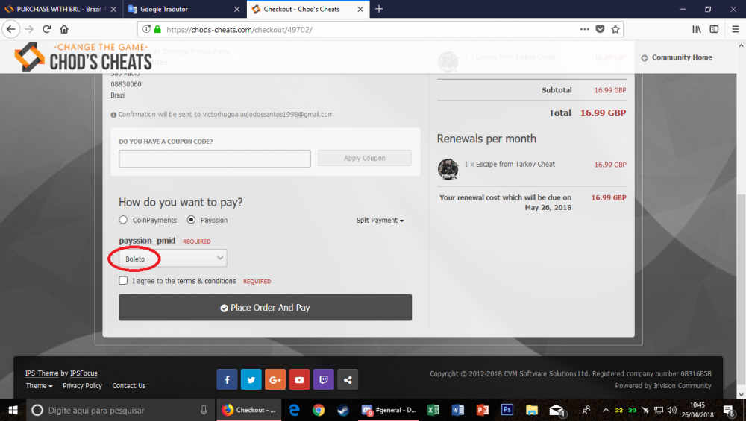Image resolution: width=746 pixels, height=421 pixels.
Task: Switch to the Google Tradutor tab
Action: [x=184, y=9]
